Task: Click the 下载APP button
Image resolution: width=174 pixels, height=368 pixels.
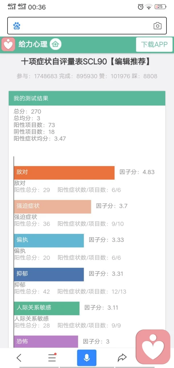Action: (x=154, y=44)
